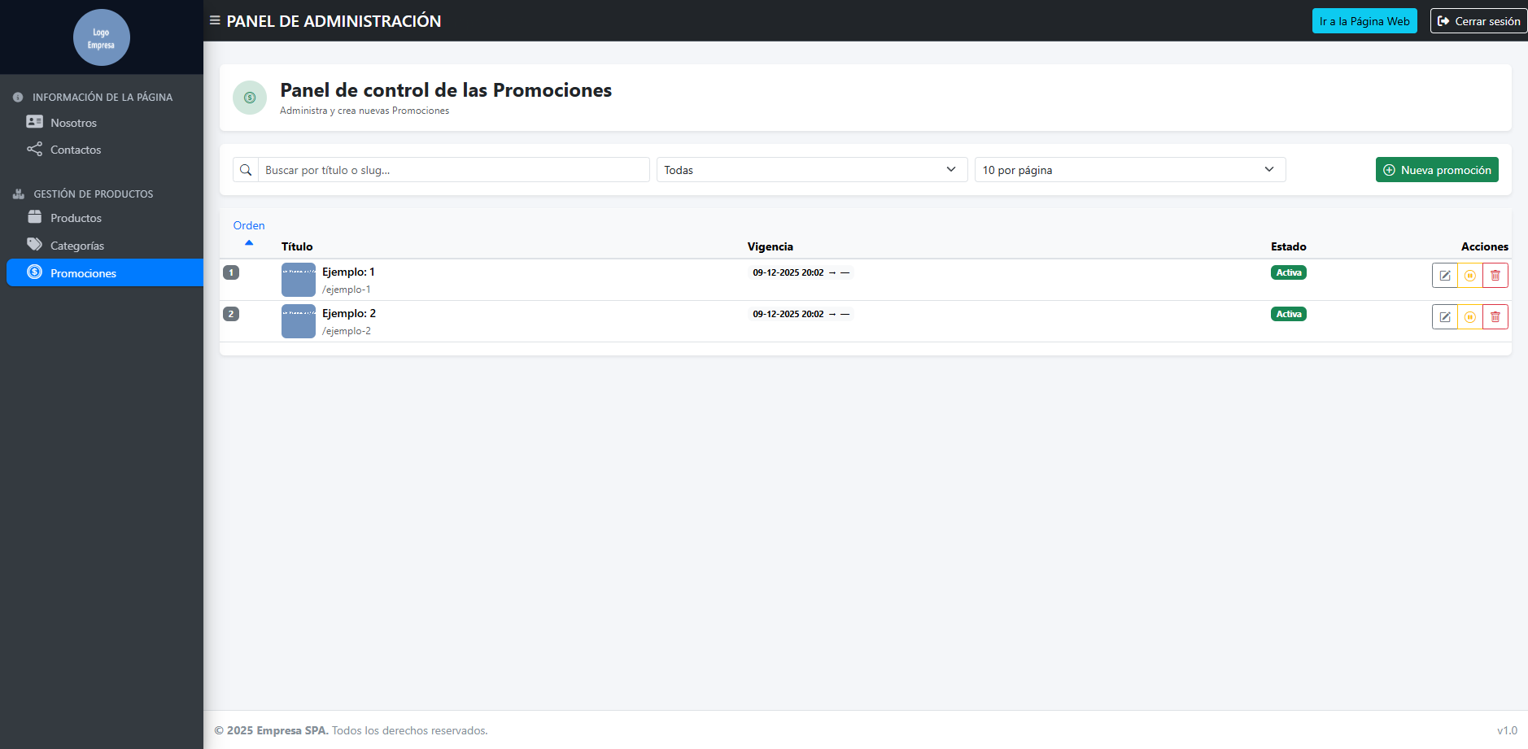Image resolution: width=1528 pixels, height=749 pixels.
Task: Open the "10 por página" dropdown
Action: (1129, 169)
